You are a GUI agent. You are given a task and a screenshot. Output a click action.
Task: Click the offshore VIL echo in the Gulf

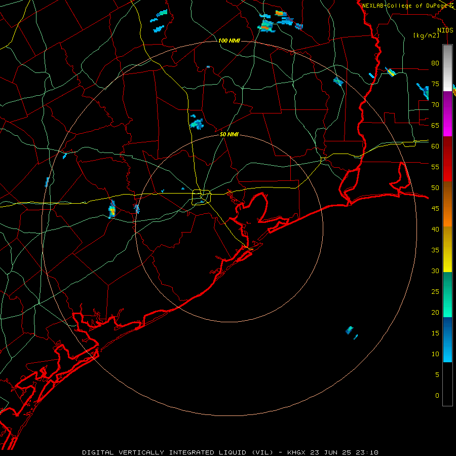[x=349, y=330]
